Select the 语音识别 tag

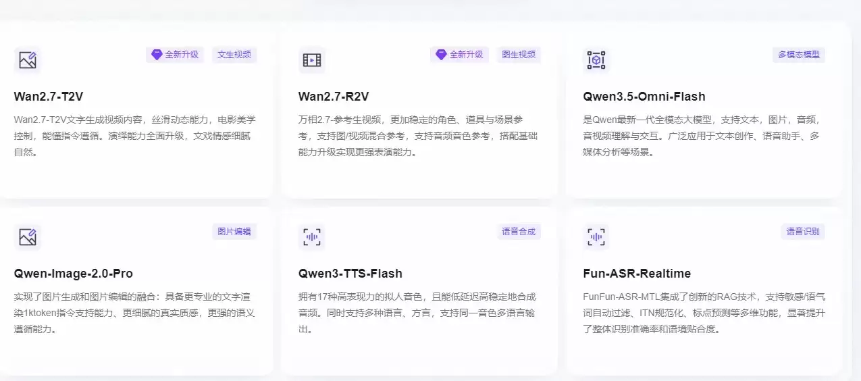click(803, 232)
